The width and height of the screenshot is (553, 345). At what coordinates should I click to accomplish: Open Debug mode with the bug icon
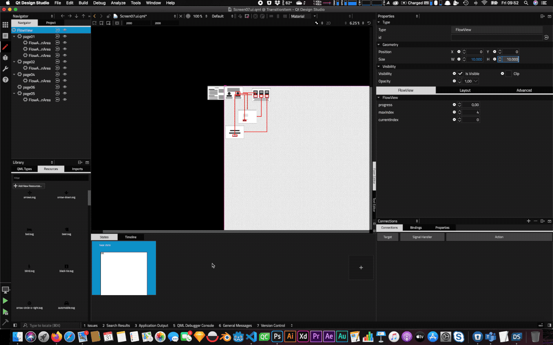(5, 58)
